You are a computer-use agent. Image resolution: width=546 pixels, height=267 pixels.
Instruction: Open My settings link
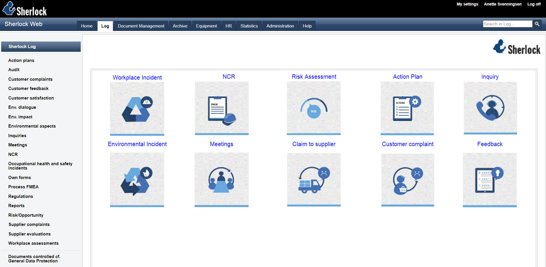coord(467,4)
